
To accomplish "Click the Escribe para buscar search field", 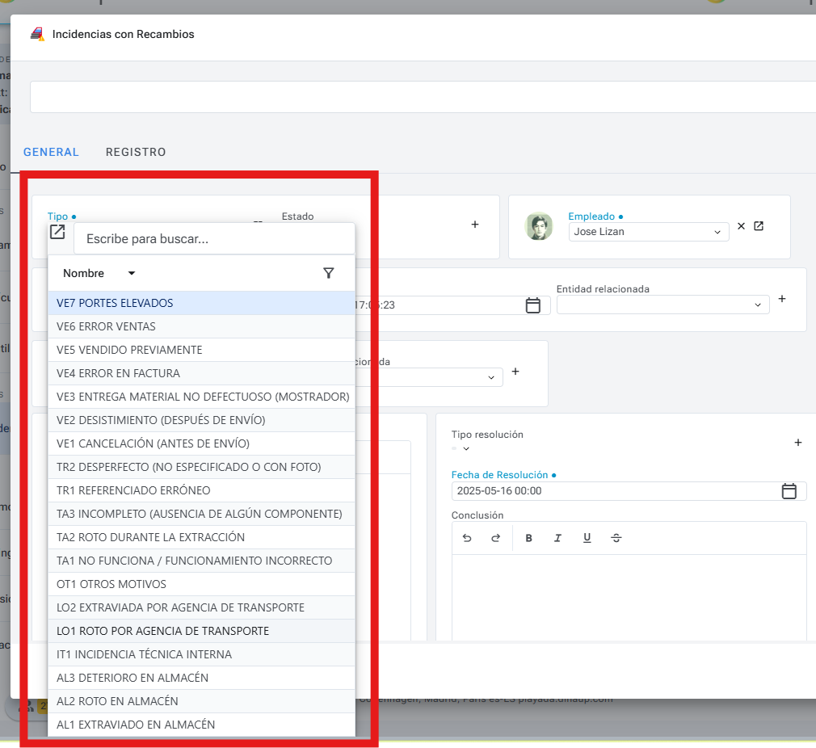I will tap(214, 239).
